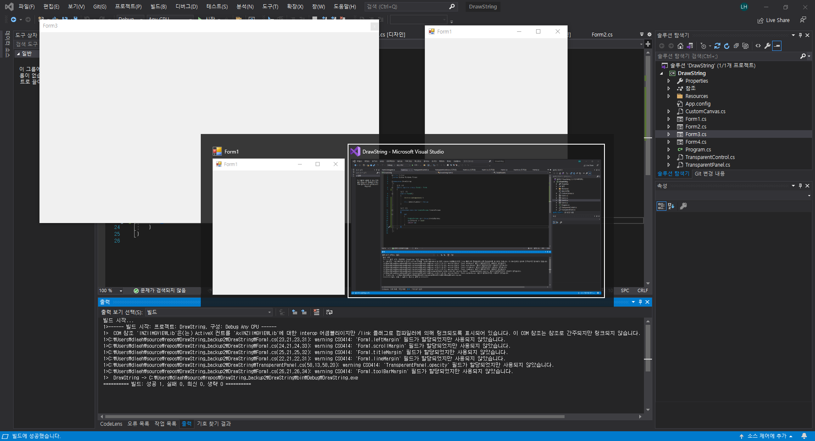Screen dimensions: 815x441
Task: Click the feedback icon near Live Share
Action: pyautogui.click(x=803, y=20)
